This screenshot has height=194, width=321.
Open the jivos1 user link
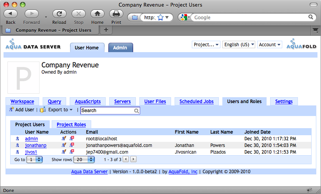(31, 152)
